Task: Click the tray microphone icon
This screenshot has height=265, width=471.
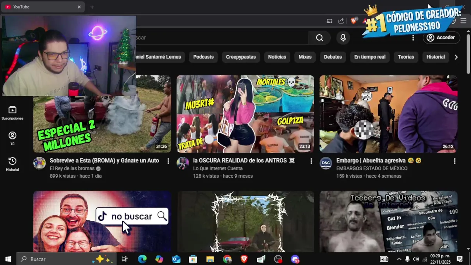Action: [x=407, y=259]
